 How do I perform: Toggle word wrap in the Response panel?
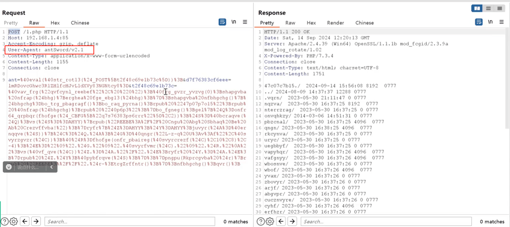click(x=479, y=22)
